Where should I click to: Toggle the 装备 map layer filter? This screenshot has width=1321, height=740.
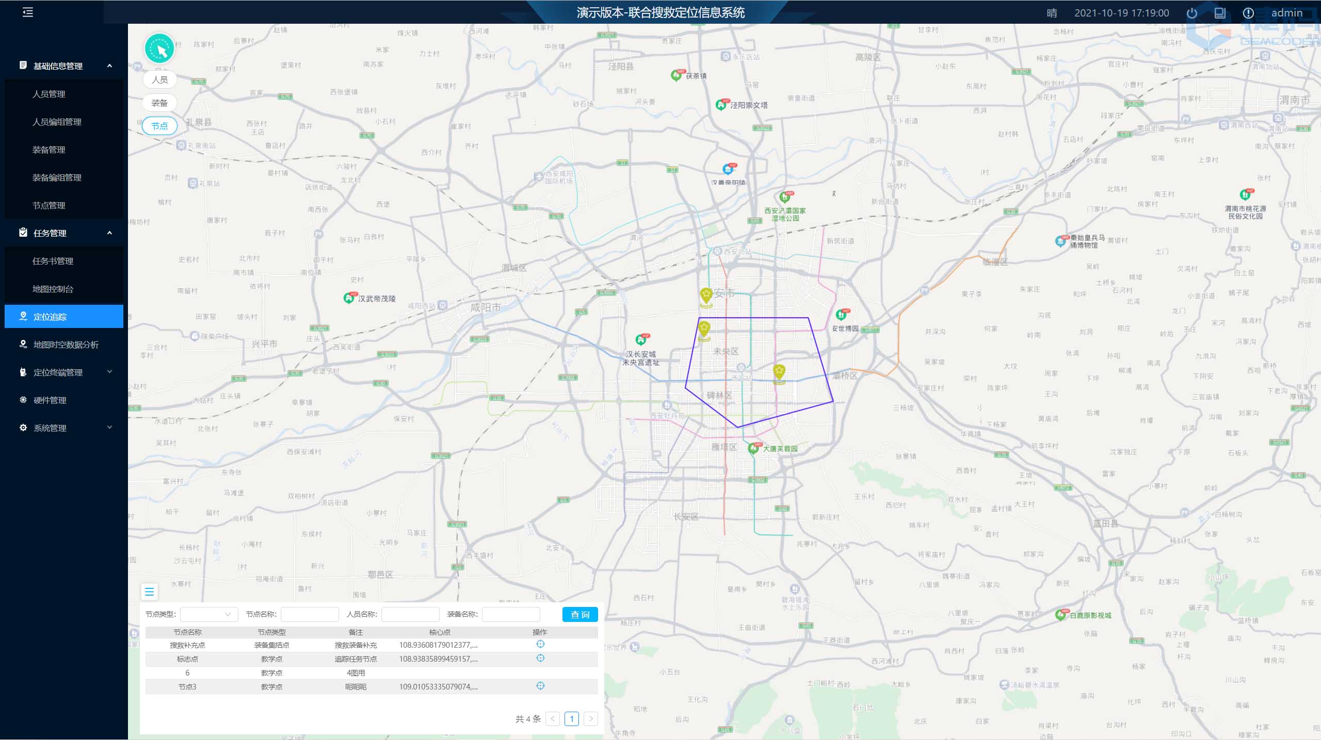[159, 103]
